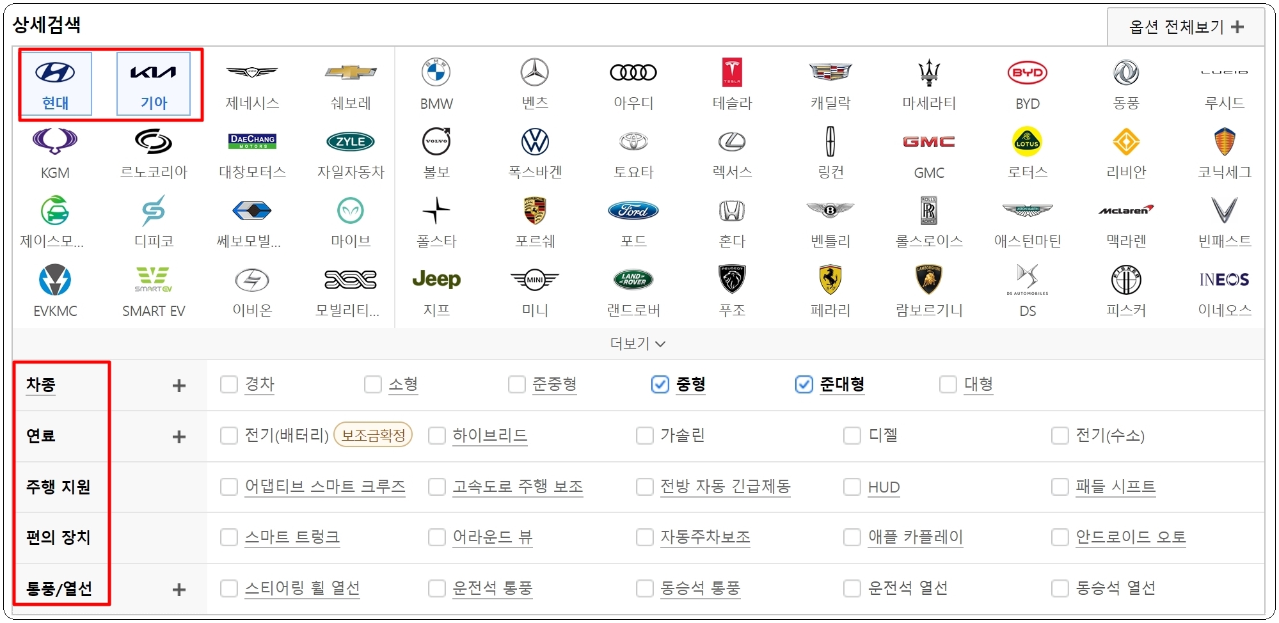Select the Hyundai (현대) brand logo
Screen dimensions: 1279x623
(55, 72)
